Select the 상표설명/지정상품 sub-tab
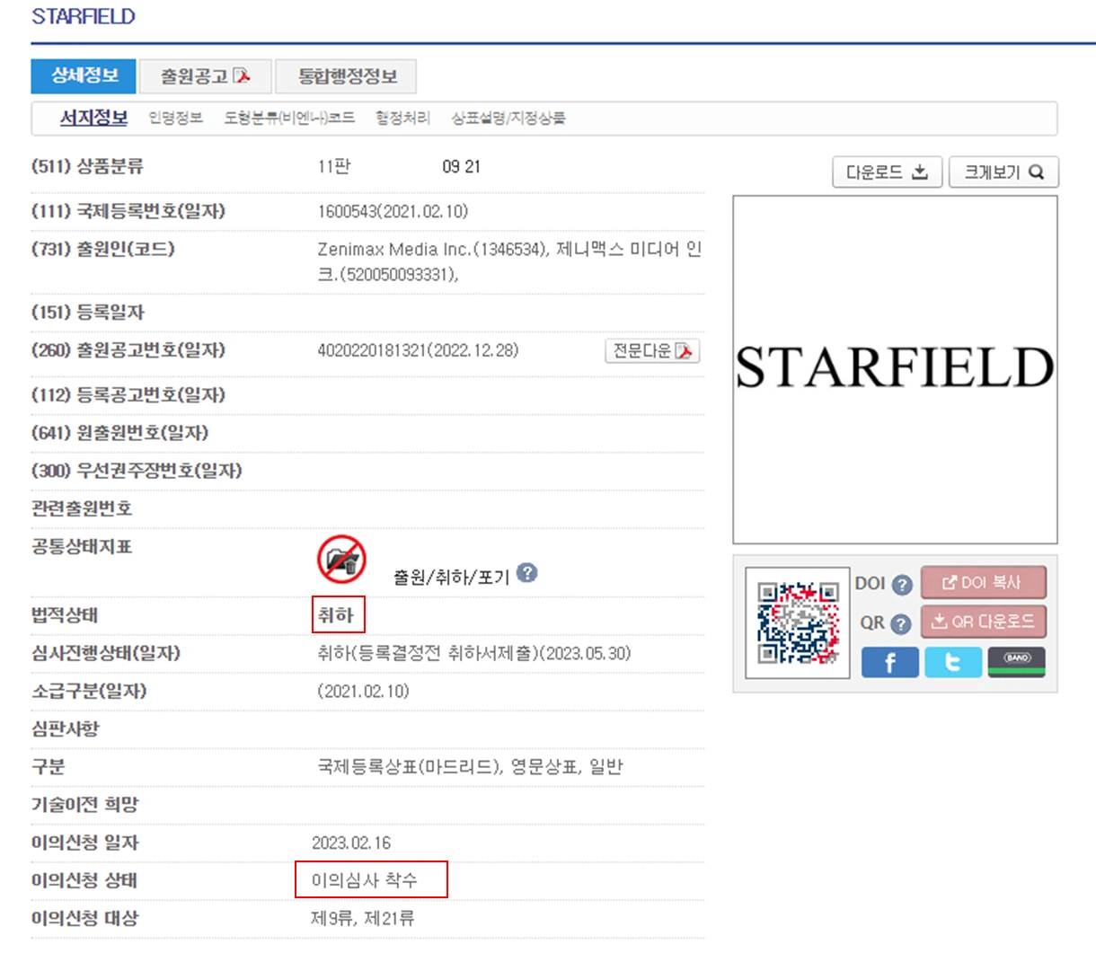 pyautogui.click(x=508, y=118)
